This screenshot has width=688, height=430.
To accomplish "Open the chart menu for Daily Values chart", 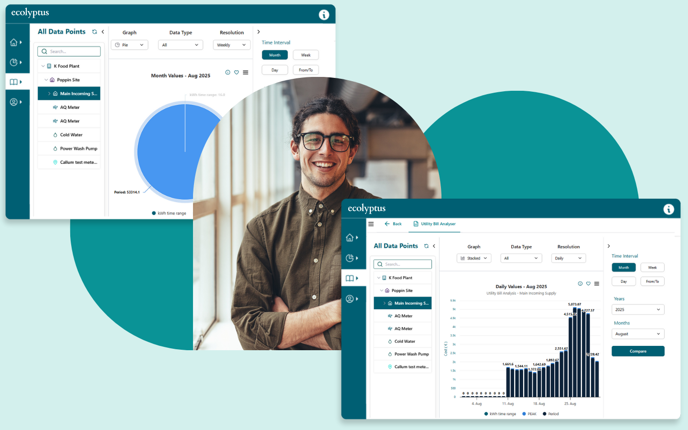I will [597, 284].
